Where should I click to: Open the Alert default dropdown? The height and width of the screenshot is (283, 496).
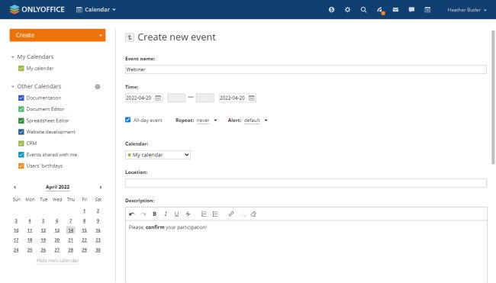pyautogui.click(x=256, y=121)
